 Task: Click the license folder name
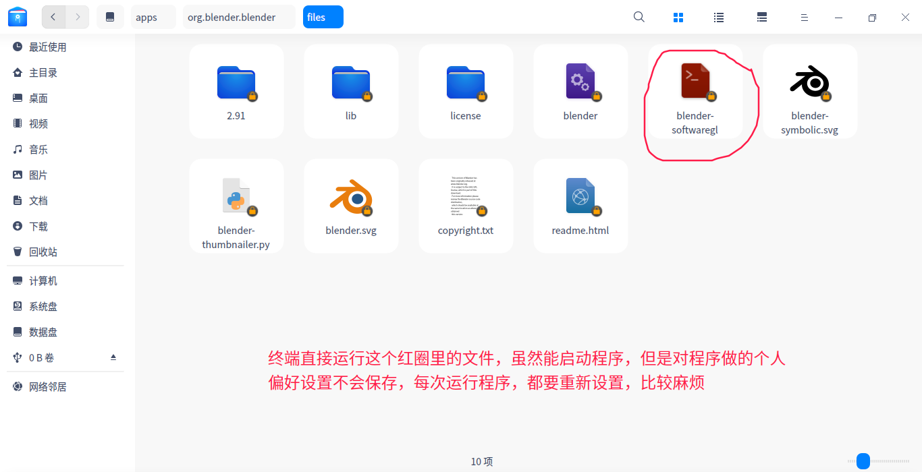pyautogui.click(x=466, y=116)
